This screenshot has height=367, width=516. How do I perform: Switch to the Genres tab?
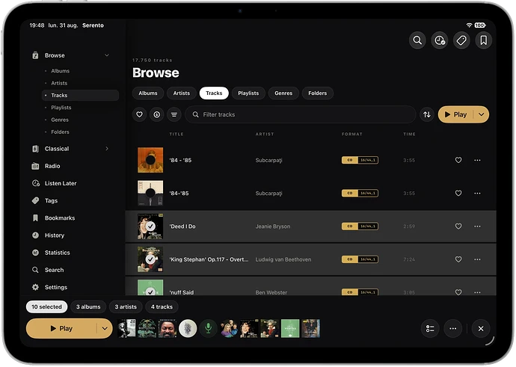283,93
